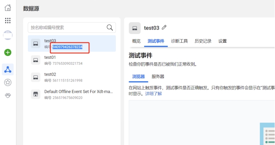The image size is (275, 145).
Task: Click the search magnifier icon
Action: pos(110,27)
